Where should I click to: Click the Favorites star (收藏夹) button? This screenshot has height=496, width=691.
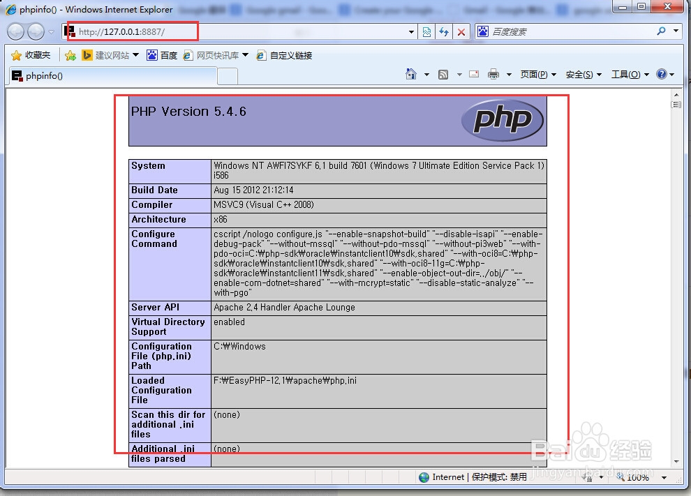(x=29, y=55)
